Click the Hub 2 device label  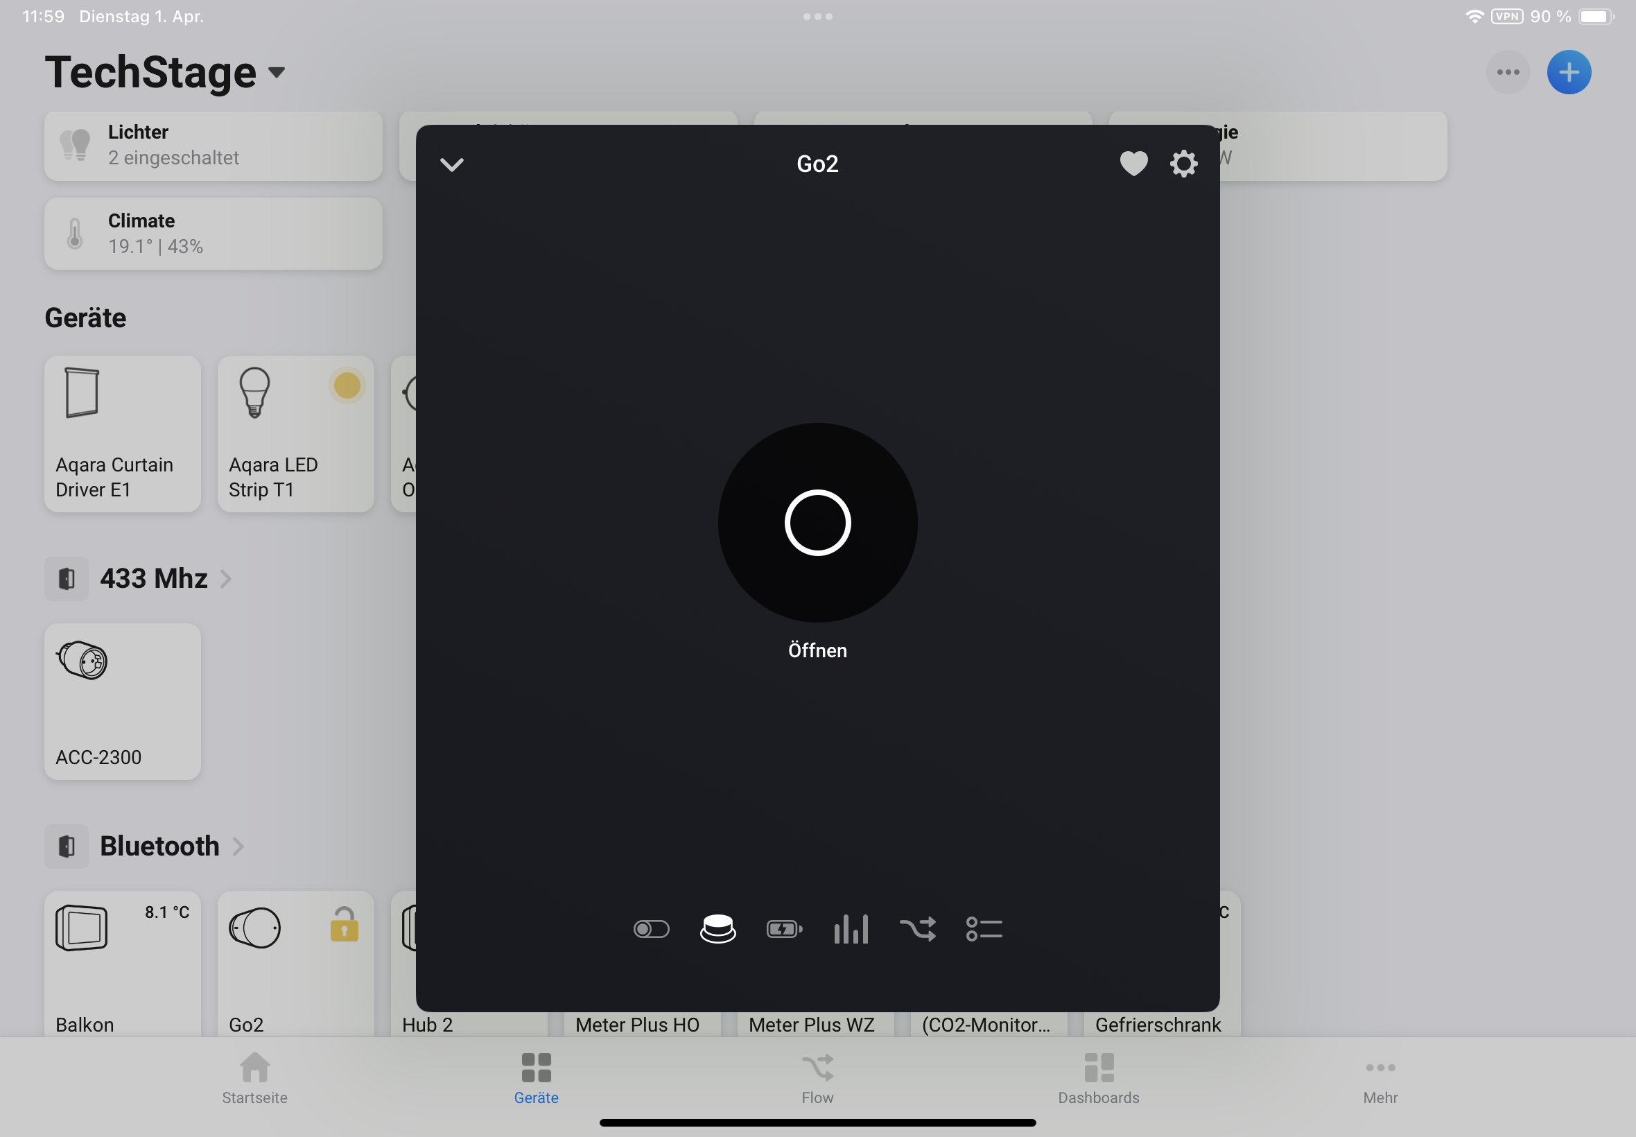point(426,1025)
